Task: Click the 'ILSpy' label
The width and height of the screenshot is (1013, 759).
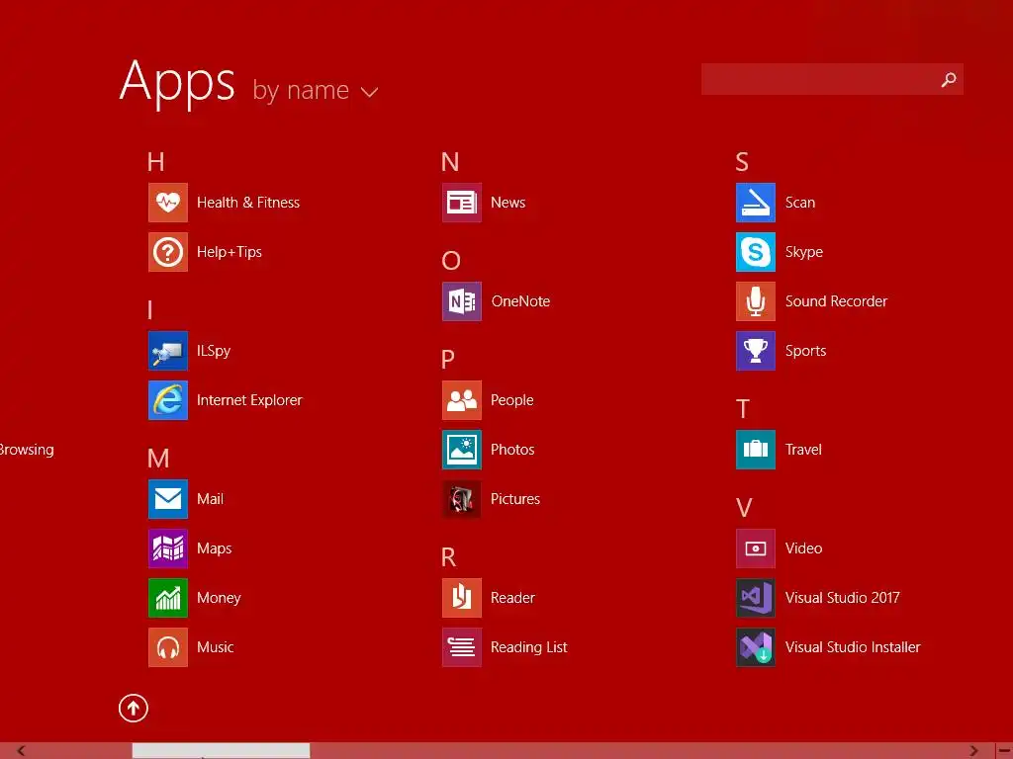Action: pos(214,351)
